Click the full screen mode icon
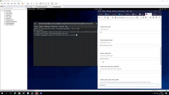 click(46, 3)
